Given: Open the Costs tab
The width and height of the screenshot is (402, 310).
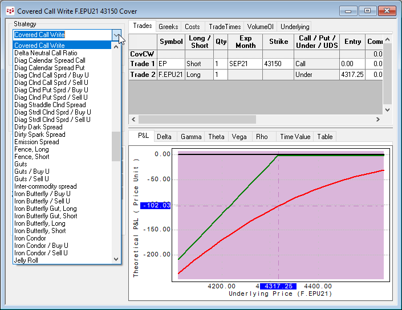Looking at the screenshot, I should click(192, 27).
